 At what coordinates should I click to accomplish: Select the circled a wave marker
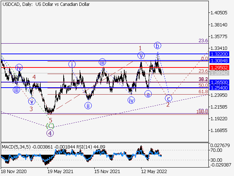[x=148, y=94]
